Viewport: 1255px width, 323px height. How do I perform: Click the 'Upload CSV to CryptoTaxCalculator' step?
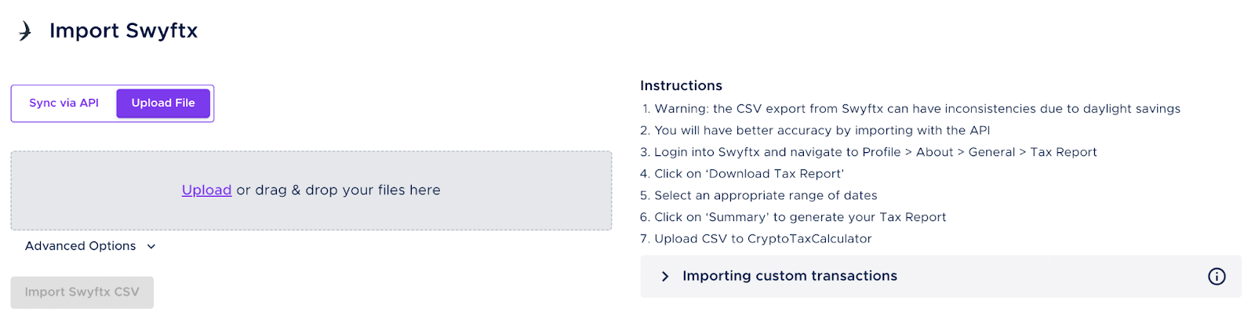pos(756,238)
